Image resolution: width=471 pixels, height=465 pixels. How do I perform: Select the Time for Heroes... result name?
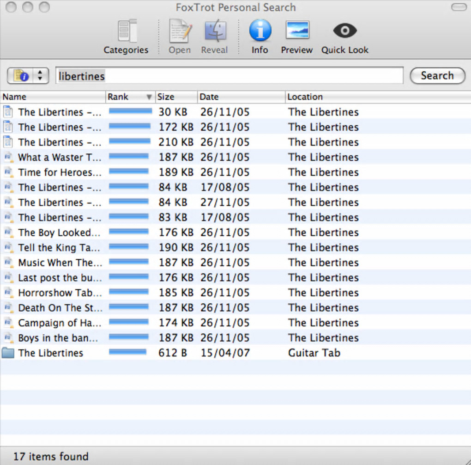pos(60,172)
